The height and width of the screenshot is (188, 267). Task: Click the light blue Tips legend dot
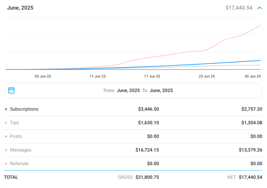(6, 123)
